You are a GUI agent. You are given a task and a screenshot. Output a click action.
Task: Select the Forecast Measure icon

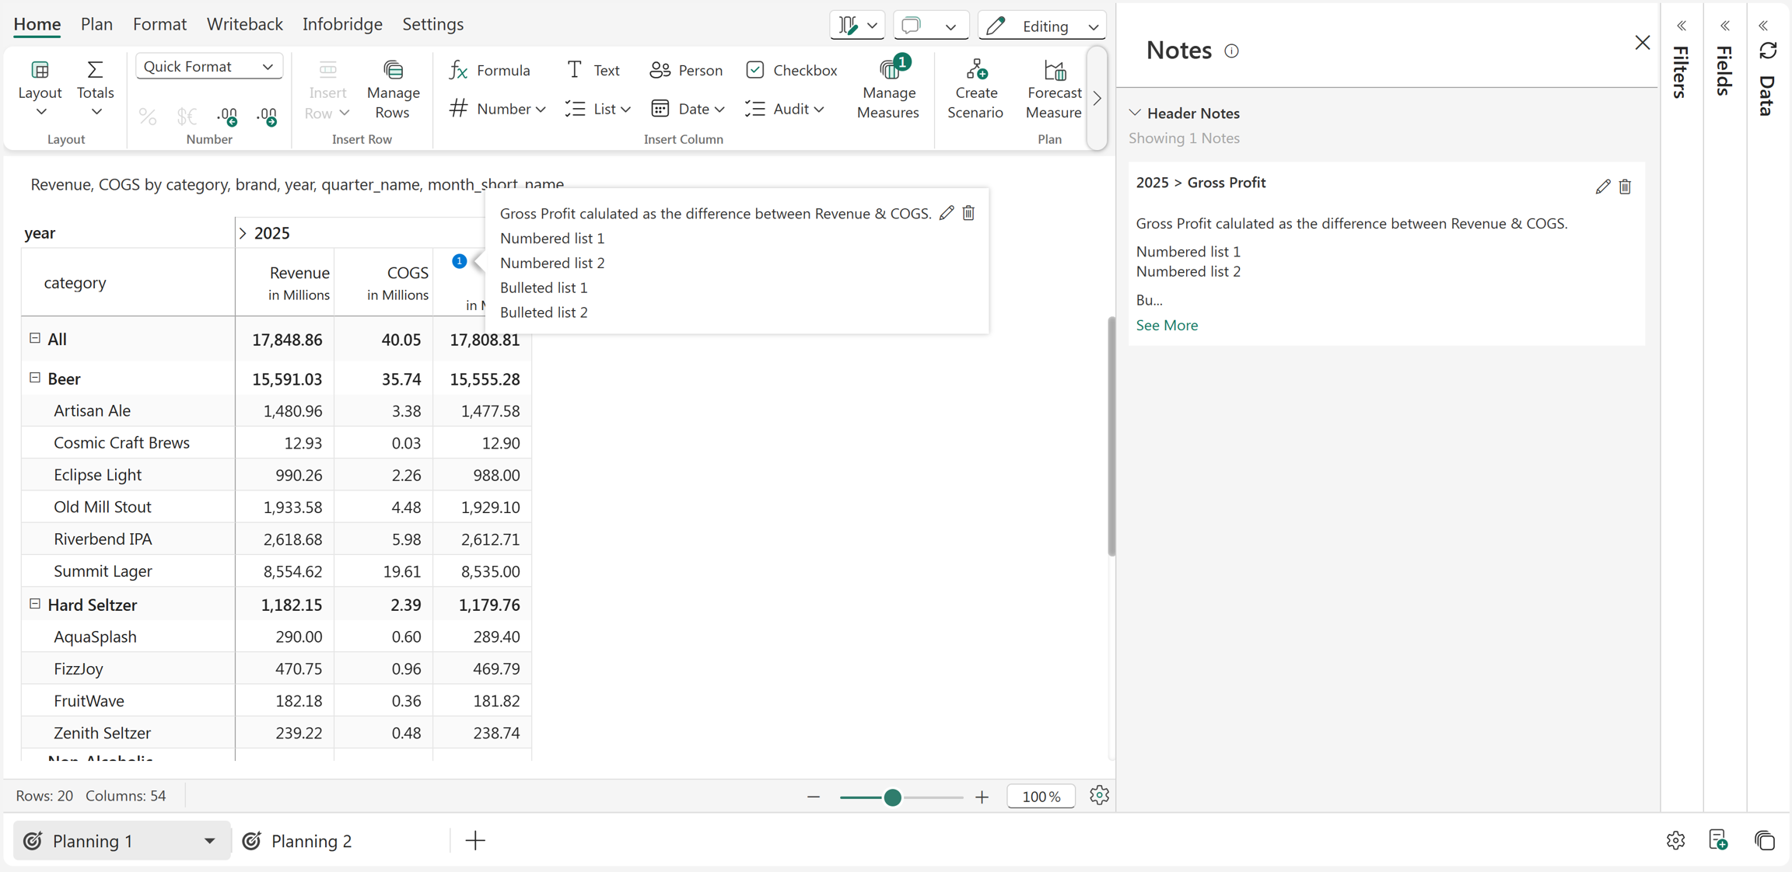click(1055, 70)
